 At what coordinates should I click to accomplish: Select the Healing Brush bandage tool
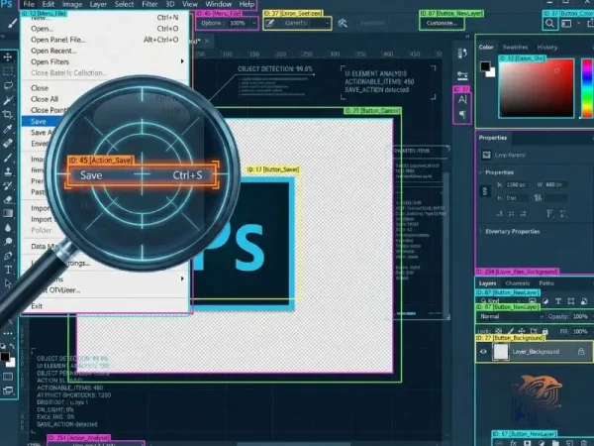pos(8,143)
